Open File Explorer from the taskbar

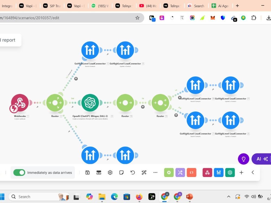coord(102,197)
